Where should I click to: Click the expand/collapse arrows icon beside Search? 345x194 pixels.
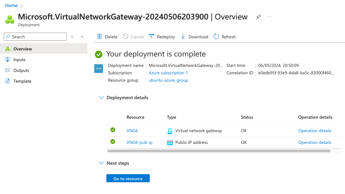pyautogui.click(x=72, y=37)
